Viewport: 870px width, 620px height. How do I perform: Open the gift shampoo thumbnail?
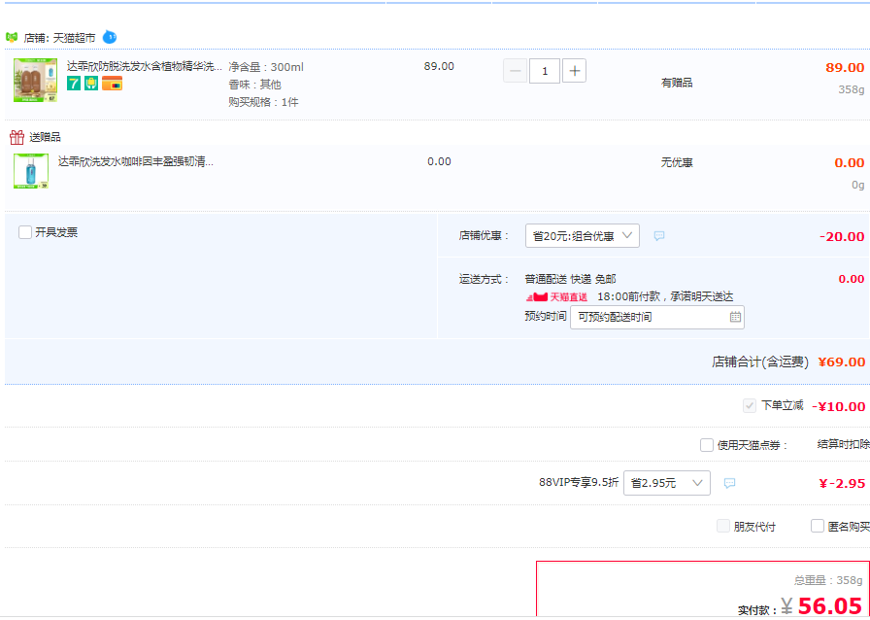(x=31, y=171)
